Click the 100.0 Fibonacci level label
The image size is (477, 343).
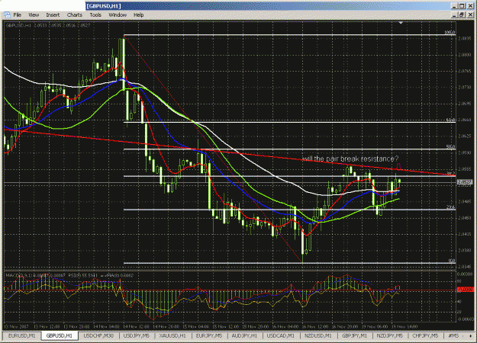point(450,33)
